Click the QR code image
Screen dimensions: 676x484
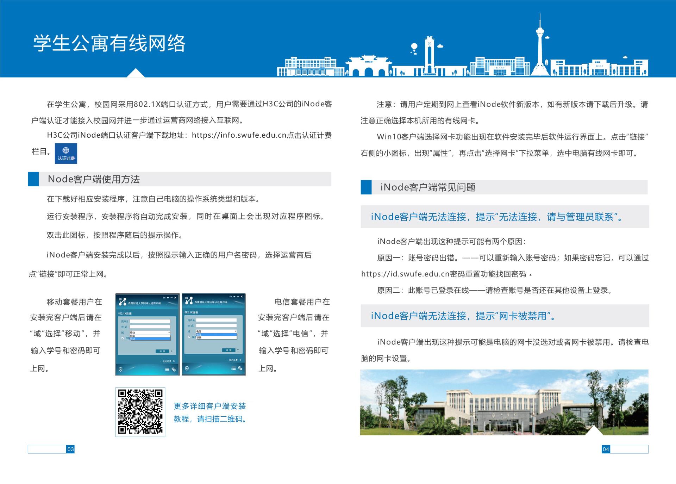pyautogui.click(x=140, y=412)
